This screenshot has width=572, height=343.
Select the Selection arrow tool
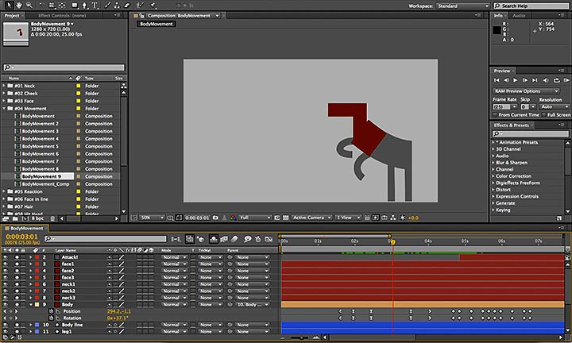(9, 5)
